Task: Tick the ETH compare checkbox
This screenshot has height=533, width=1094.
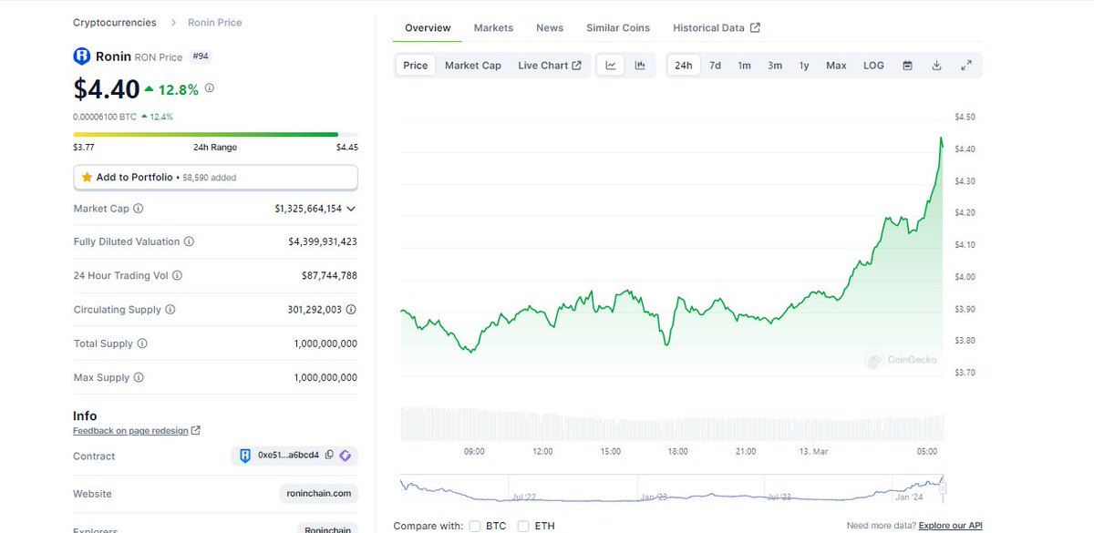Action: [x=523, y=526]
